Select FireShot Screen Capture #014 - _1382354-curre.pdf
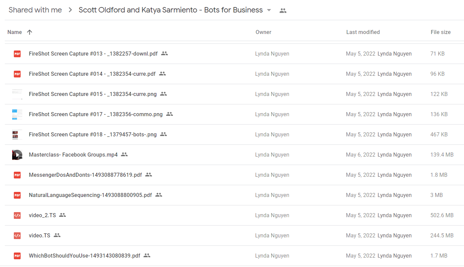Viewport: 464px width, 267px height. pyautogui.click(x=92, y=74)
